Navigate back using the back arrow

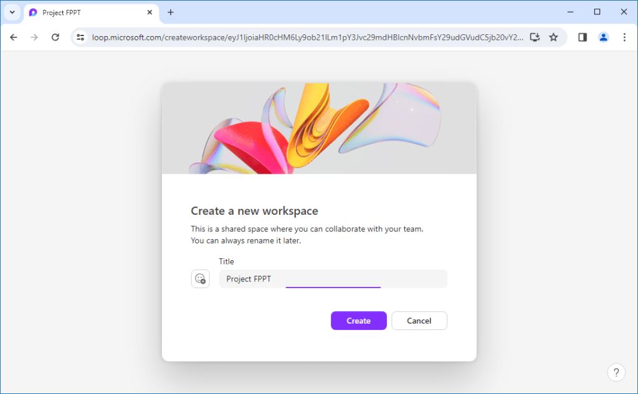tap(13, 37)
